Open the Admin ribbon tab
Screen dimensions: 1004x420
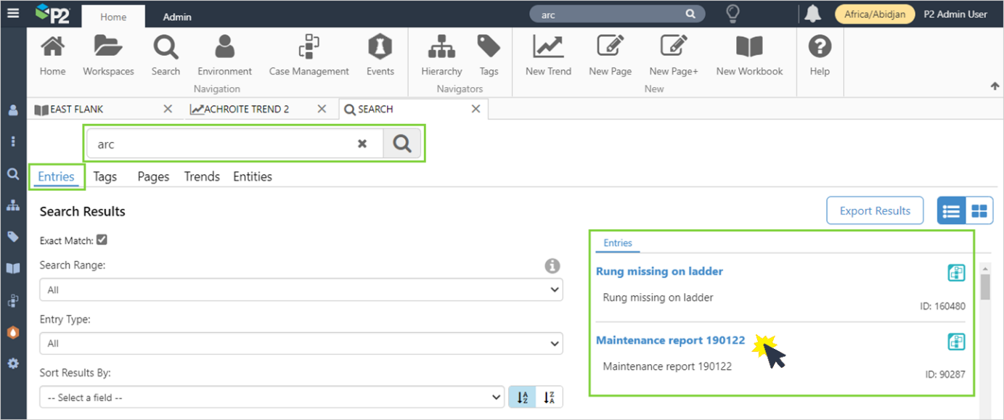(177, 17)
